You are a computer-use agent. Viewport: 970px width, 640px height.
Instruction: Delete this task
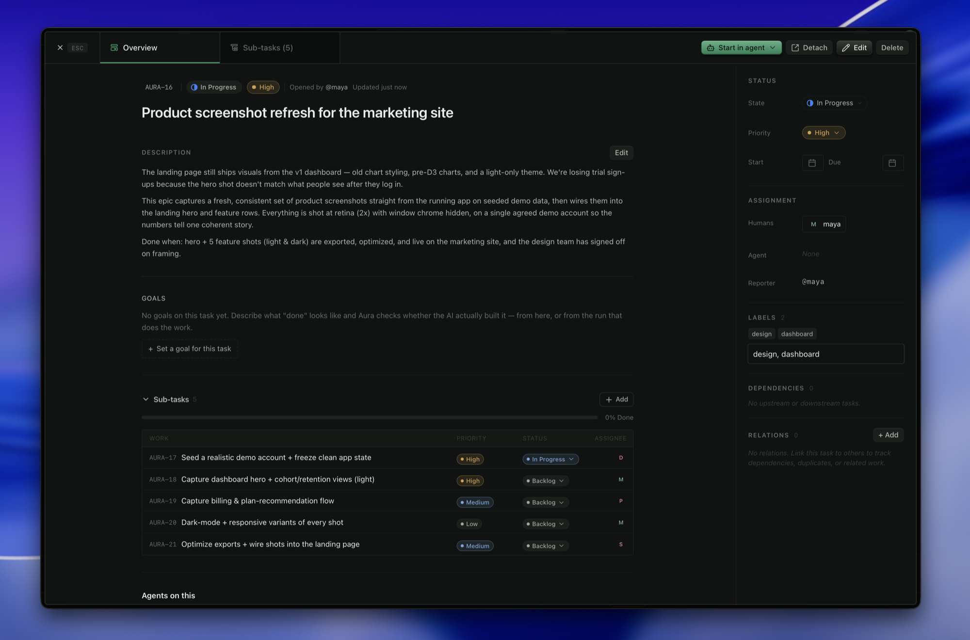click(x=892, y=48)
